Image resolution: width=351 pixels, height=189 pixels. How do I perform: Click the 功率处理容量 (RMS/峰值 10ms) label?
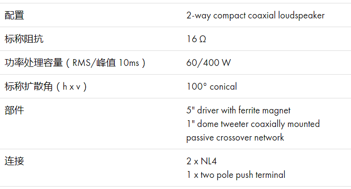point(75,63)
